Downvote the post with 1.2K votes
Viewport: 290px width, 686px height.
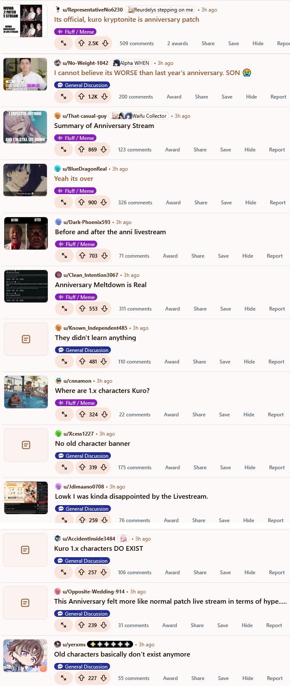pyautogui.click(x=104, y=96)
